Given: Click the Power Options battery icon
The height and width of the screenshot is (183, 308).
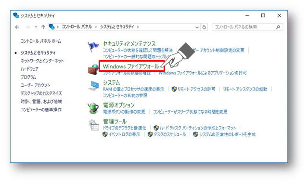Looking at the screenshot, I should tap(93, 108).
